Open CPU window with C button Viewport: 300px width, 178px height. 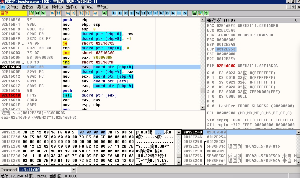(x=150, y=13)
